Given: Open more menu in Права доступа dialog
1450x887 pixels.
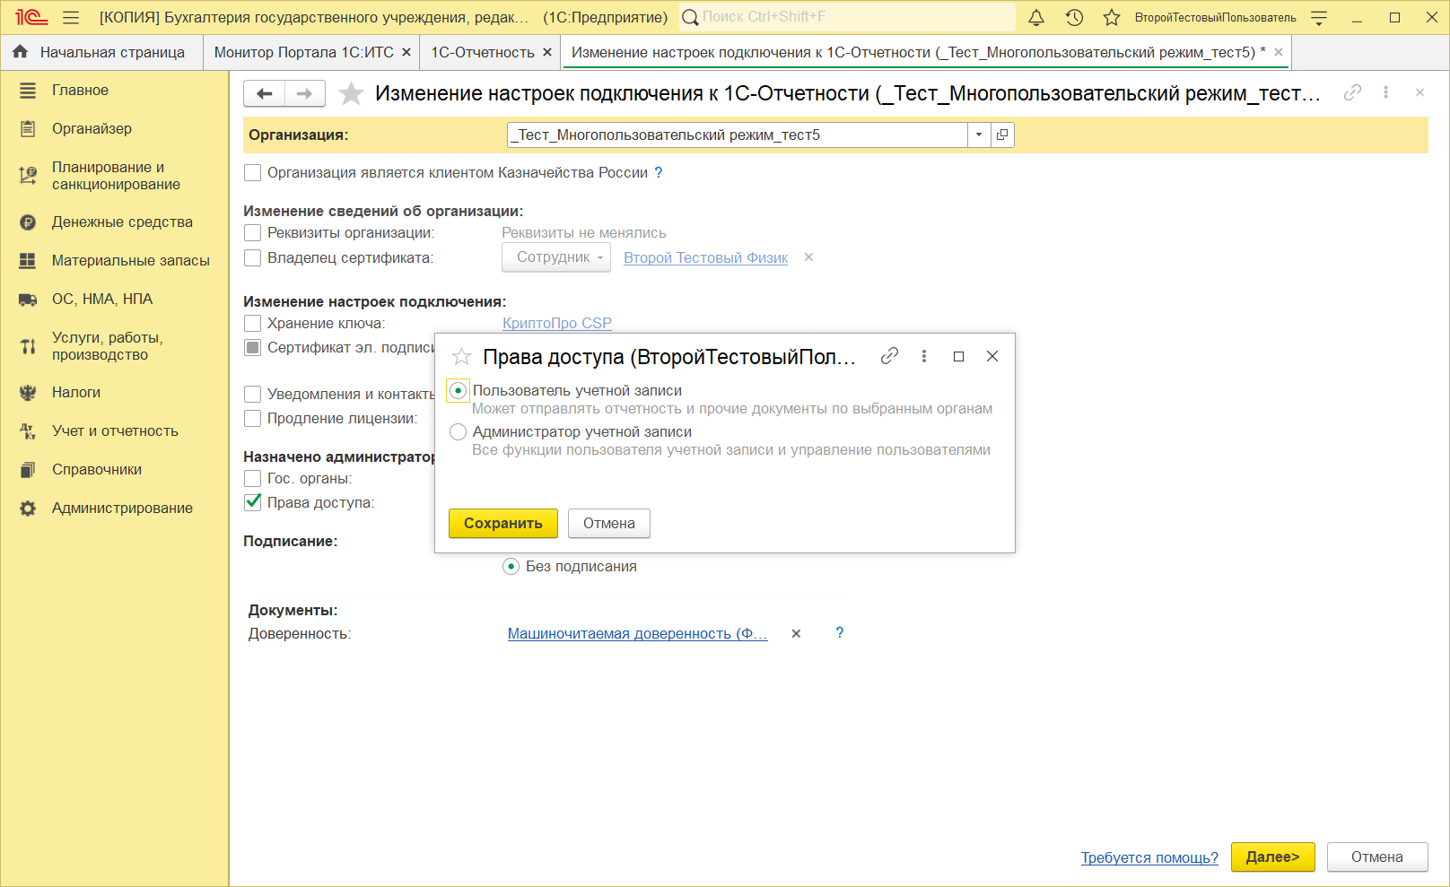Looking at the screenshot, I should pyautogui.click(x=924, y=356).
